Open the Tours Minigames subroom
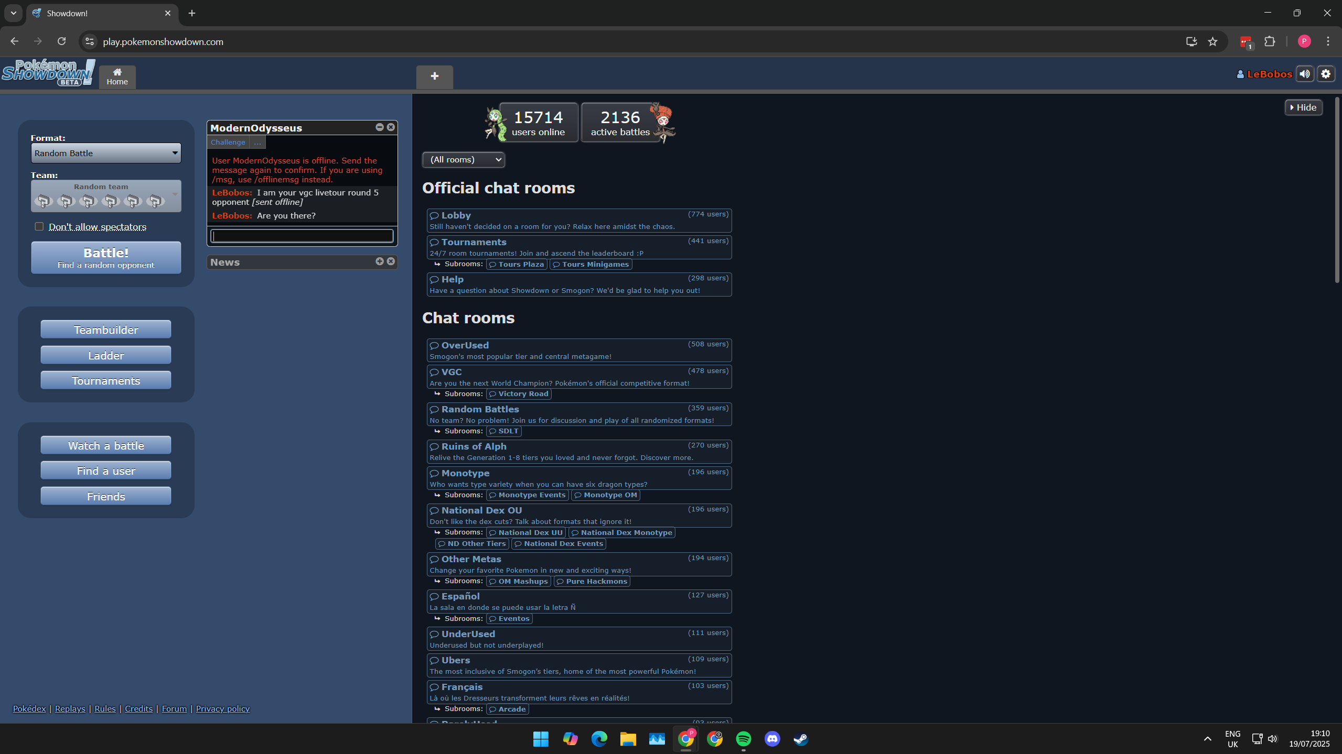The image size is (1342, 754). (x=591, y=264)
